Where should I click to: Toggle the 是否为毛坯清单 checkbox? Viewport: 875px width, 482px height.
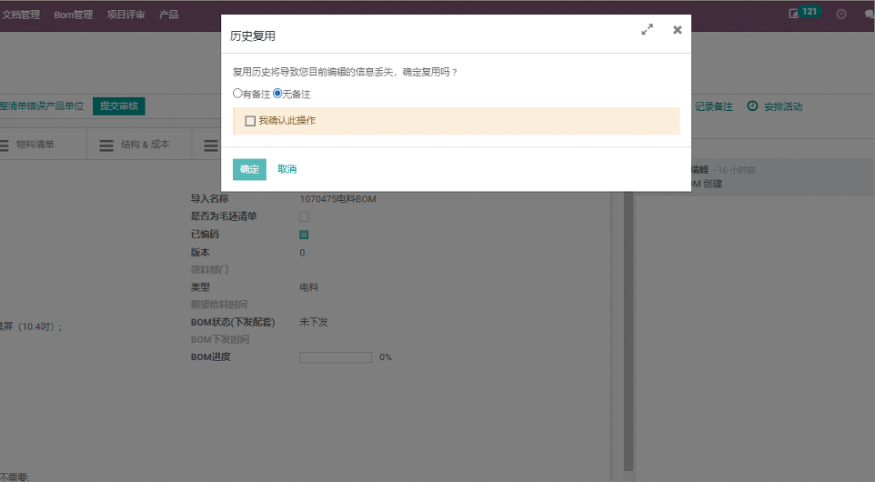304,216
